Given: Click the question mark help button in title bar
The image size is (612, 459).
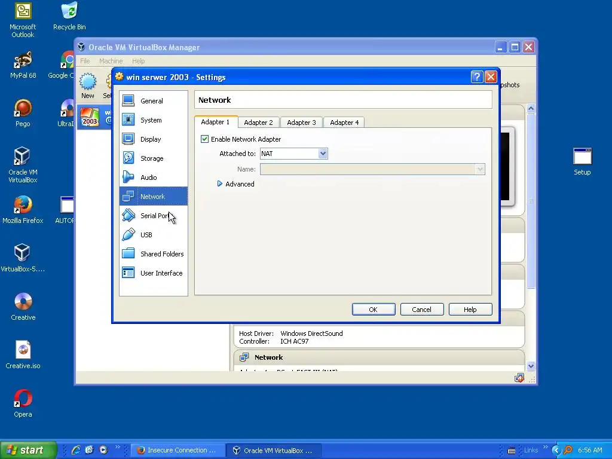Looking at the screenshot, I should [476, 77].
